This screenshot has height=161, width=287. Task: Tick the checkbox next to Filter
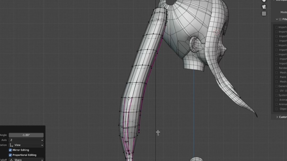pos(280,19)
